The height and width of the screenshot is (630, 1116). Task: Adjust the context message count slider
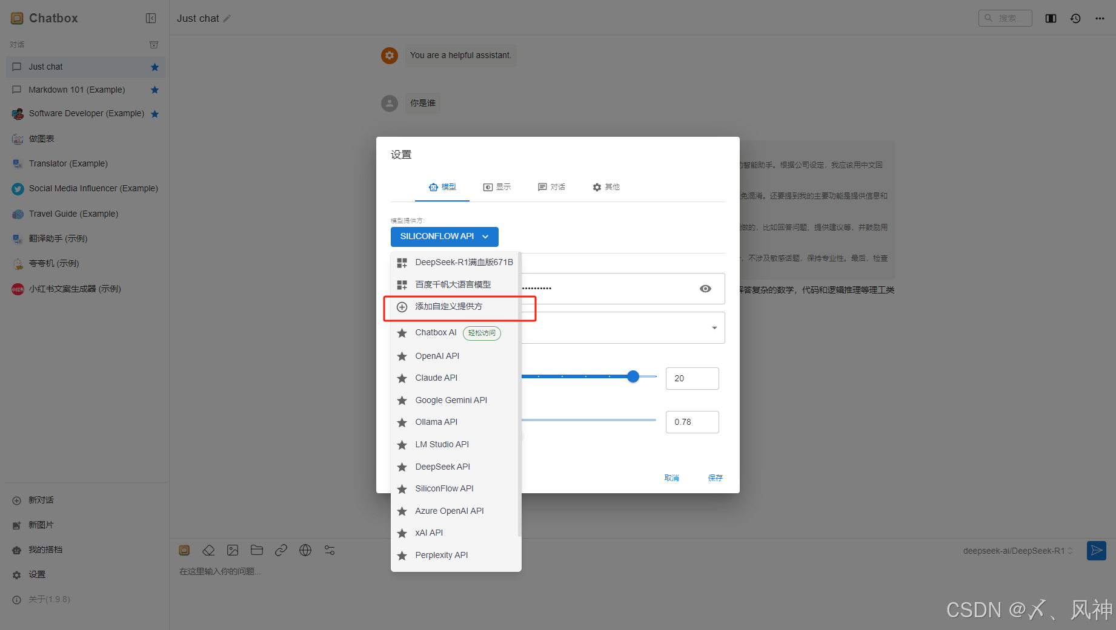click(633, 376)
